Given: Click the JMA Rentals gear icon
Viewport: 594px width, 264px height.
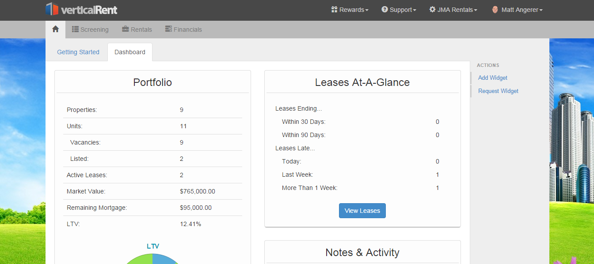Looking at the screenshot, I should (x=432, y=9).
